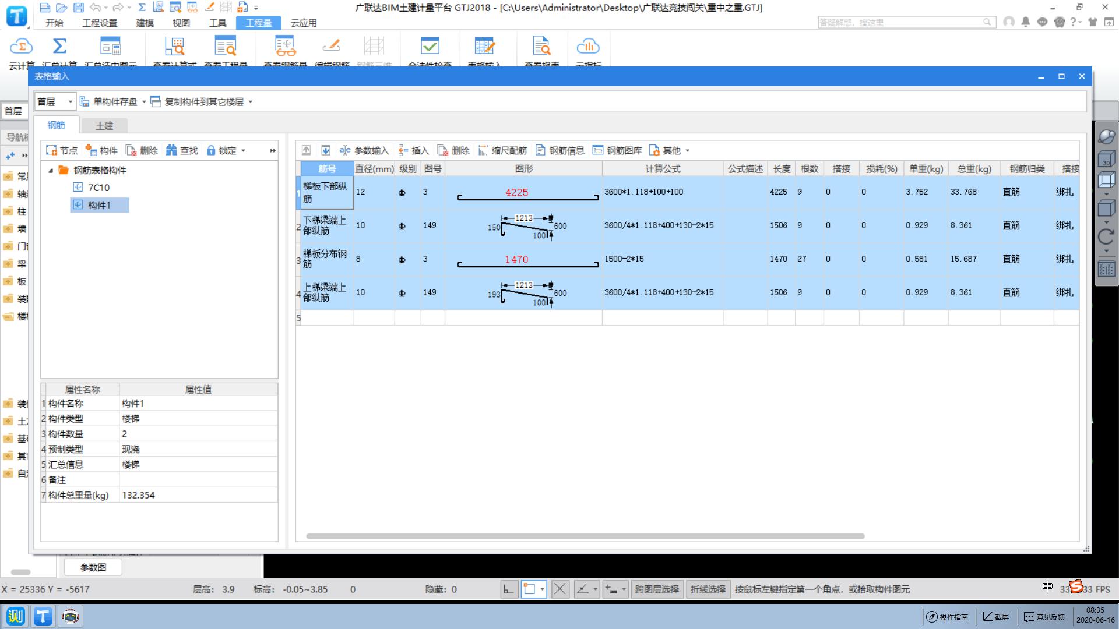Screen dimensions: 1119x629
Task: Click 钢筋 tab in panel
Action: (58, 125)
